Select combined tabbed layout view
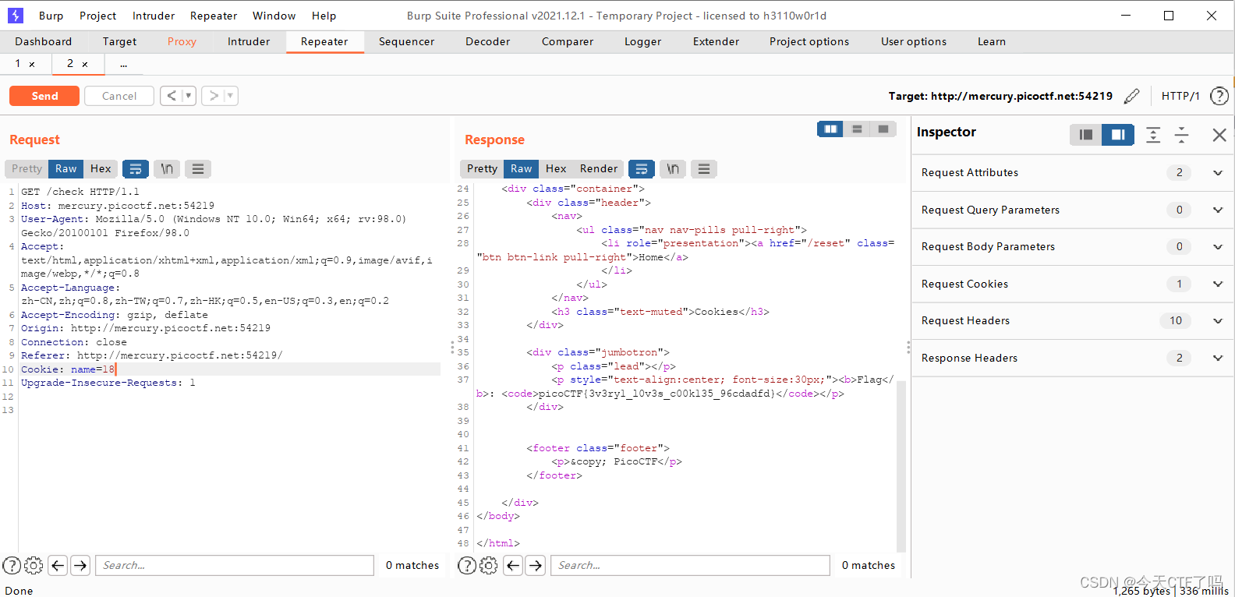1235x597 pixels. pyautogui.click(x=883, y=129)
